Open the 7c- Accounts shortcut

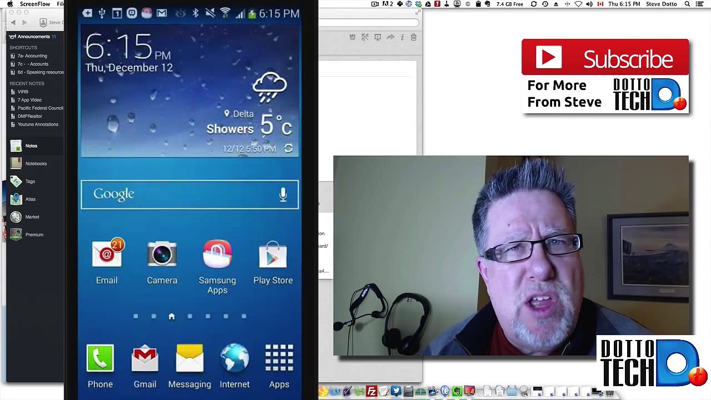pyautogui.click(x=33, y=64)
